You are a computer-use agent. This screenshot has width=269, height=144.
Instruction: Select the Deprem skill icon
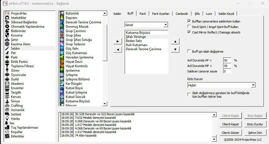(x=62, y=18)
